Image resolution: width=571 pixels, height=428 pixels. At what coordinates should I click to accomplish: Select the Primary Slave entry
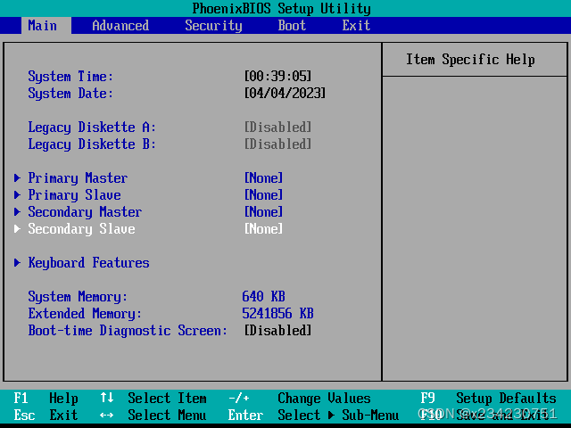point(74,194)
